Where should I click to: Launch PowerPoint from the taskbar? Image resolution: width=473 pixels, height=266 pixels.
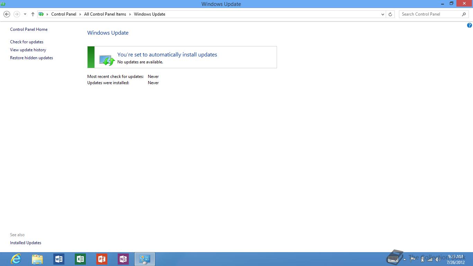pyautogui.click(x=102, y=259)
